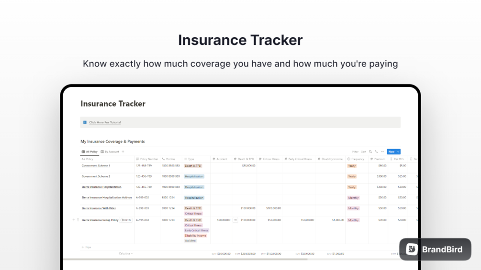Click the New row at the table bottom
The image size is (481, 270).
87,247
